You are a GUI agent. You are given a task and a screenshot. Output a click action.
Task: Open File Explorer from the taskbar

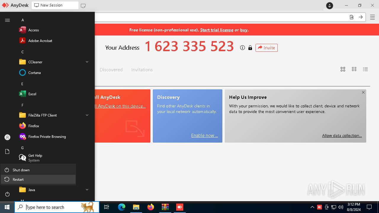tap(136, 207)
